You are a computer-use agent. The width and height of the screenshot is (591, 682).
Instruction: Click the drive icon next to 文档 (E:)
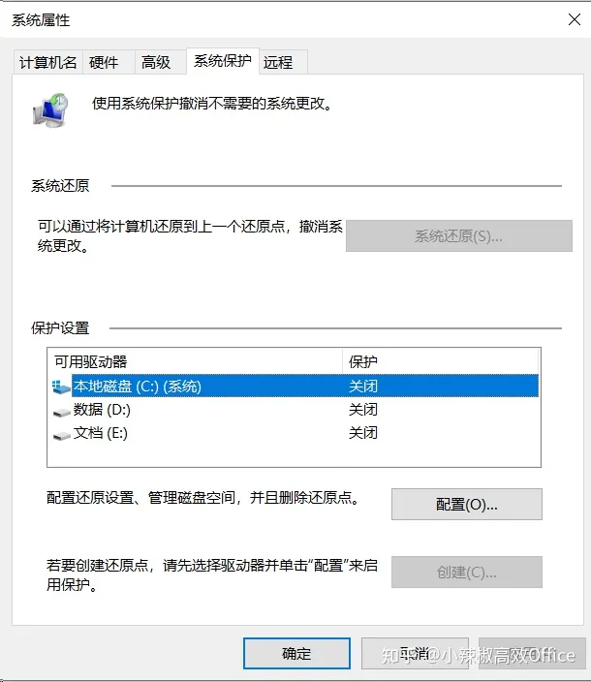[61, 435]
